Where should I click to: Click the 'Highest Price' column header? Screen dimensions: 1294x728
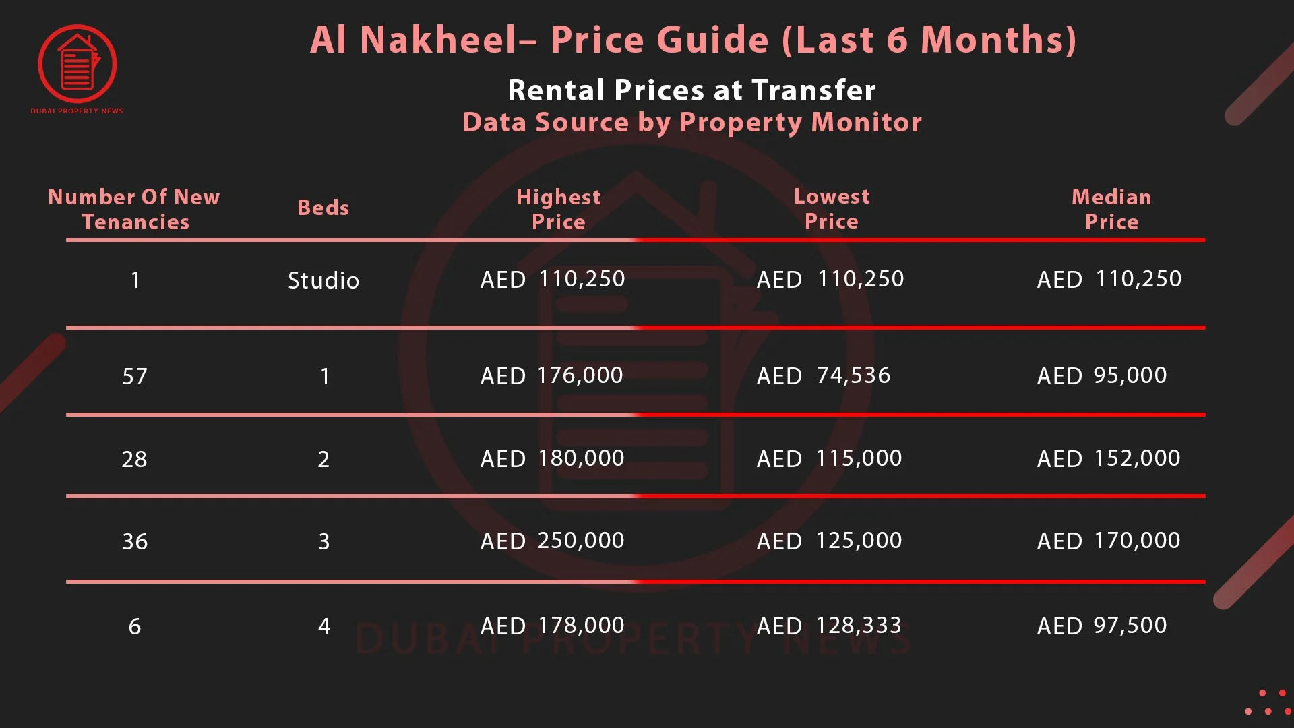(x=559, y=209)
